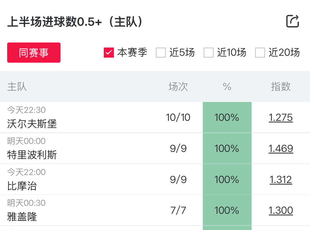Tap 沃尔夫斯堡's green 100% cell
The width and height of the screenshot is (310, 230).
pos(227,117)
